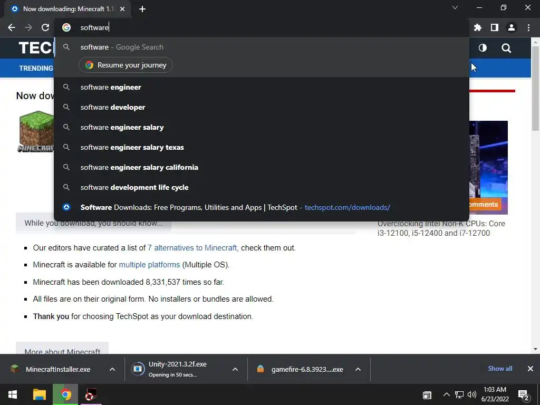The image size is (540, 405).
Task: Open the Chrome extensions puzzle icon
Action: pos(477,27)
